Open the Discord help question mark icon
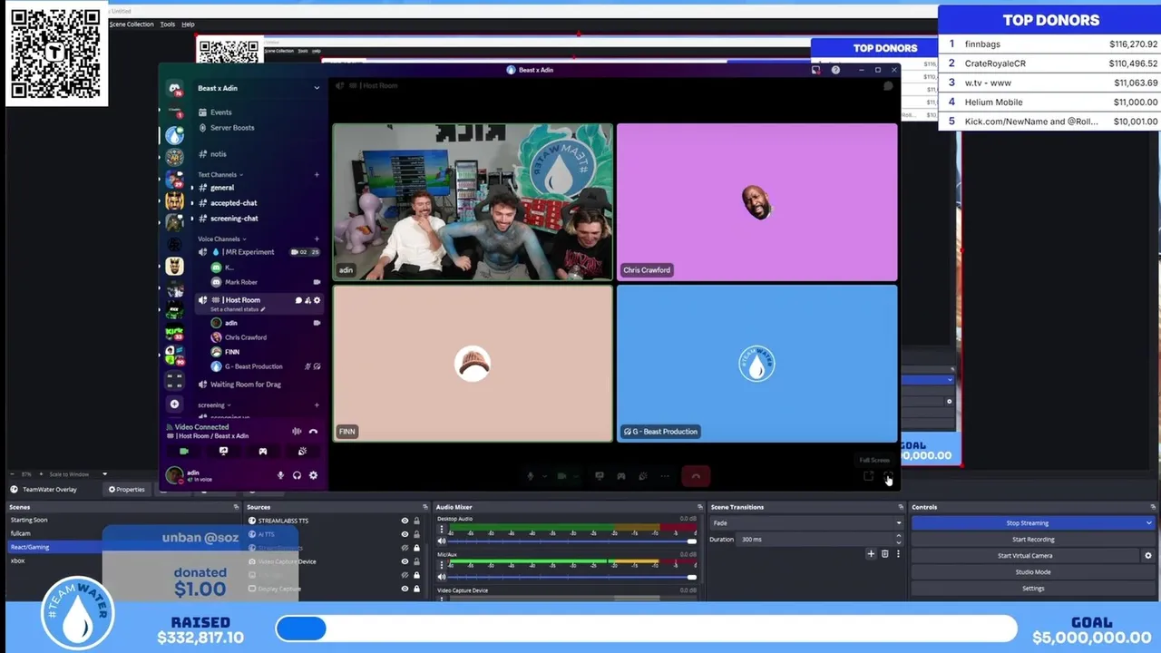1161x653 pixels. point(835,70)
